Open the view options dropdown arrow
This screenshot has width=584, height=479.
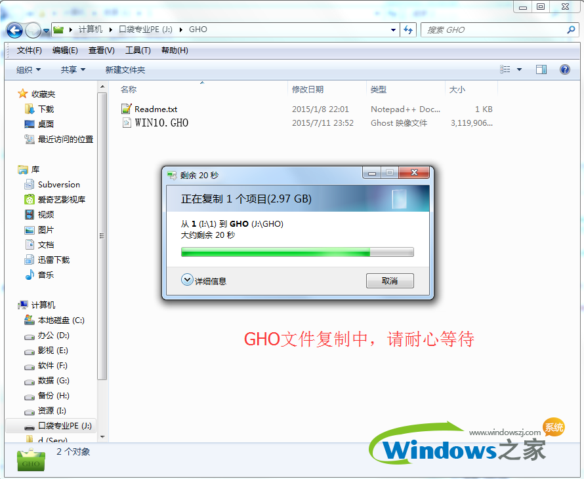(520, 69)
